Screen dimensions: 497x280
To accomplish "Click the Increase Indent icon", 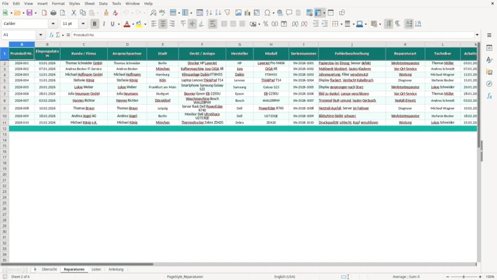I will (x=315, y=24).
